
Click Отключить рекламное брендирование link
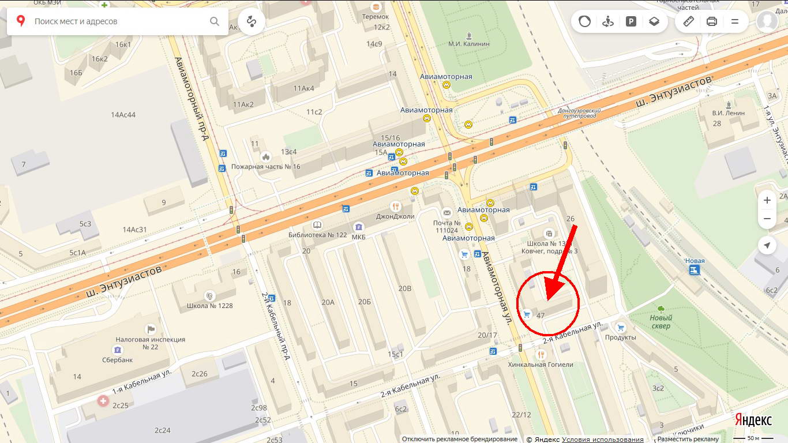[x=460, y=440]
